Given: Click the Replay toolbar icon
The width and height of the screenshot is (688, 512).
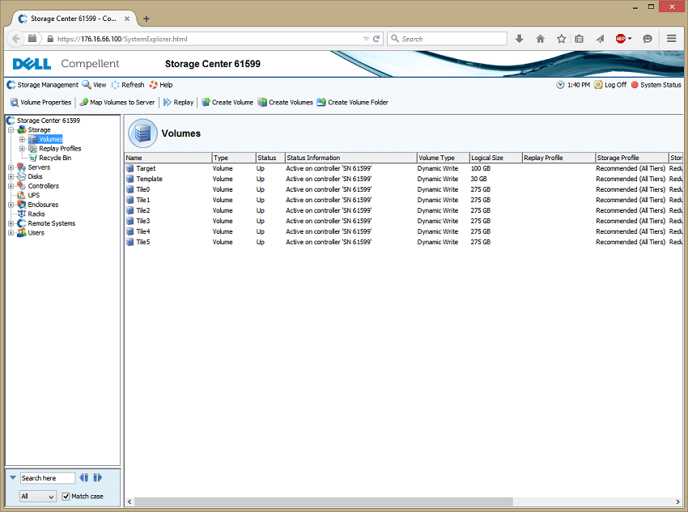Looking at the screenshot, I should (x=168, y=102).
